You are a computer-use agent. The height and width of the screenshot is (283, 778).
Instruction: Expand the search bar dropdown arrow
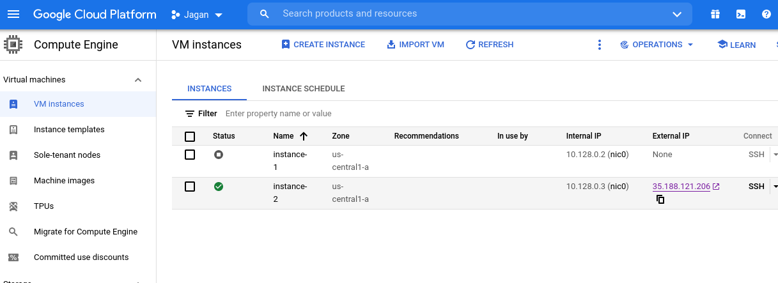point(678,14)
